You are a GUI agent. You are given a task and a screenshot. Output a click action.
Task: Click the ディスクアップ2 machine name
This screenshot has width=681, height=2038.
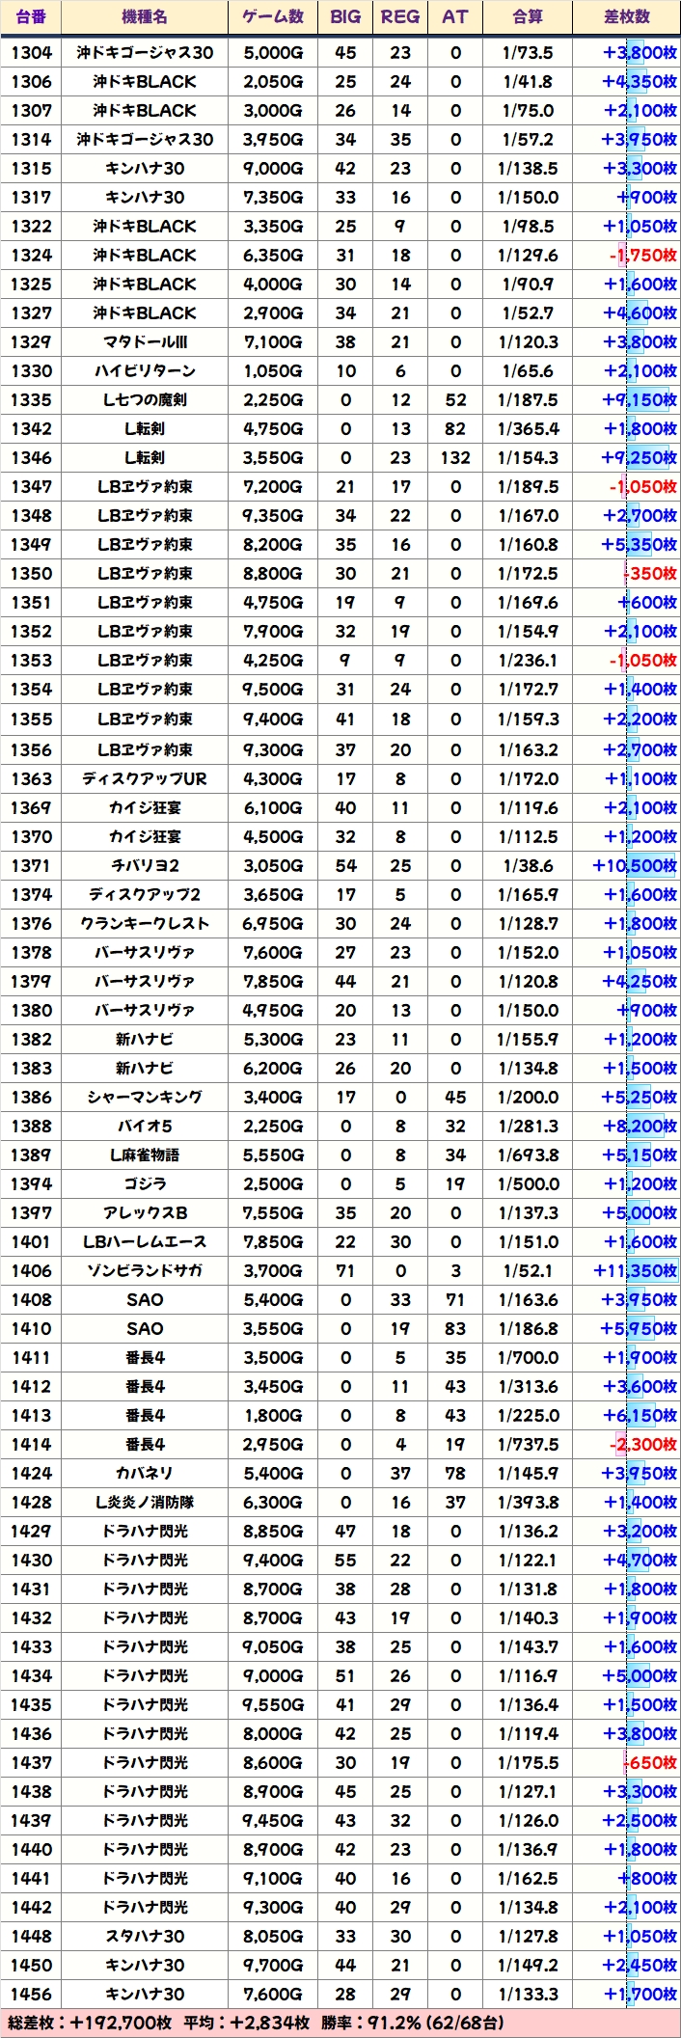tap(145, 894)
